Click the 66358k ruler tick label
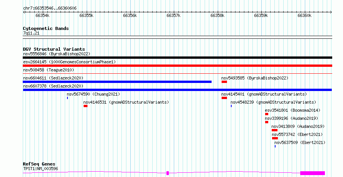This screenshot has width=343, height=177. pyautogui.click(x=217, y=15)
